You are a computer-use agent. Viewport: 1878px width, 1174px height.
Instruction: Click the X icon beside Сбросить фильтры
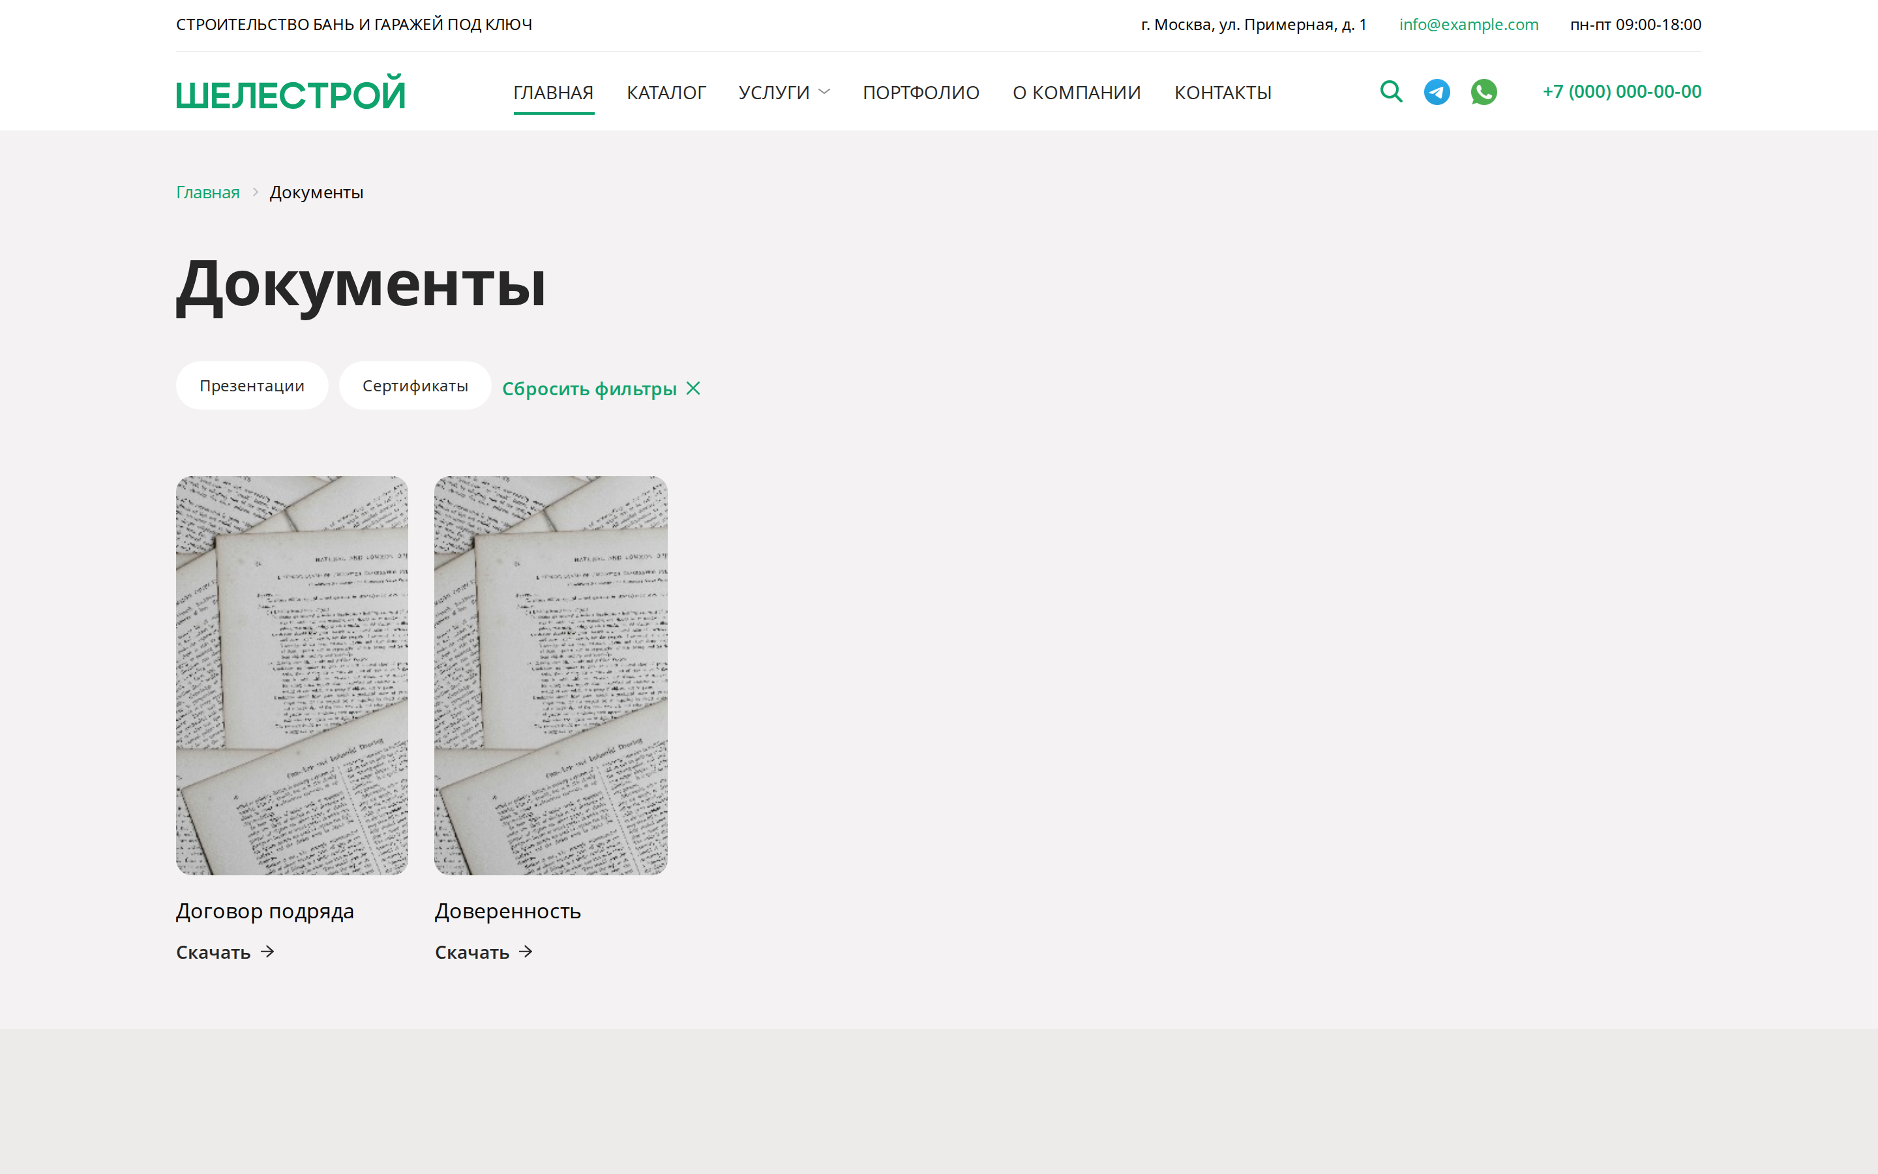click(x=693, y=388)
